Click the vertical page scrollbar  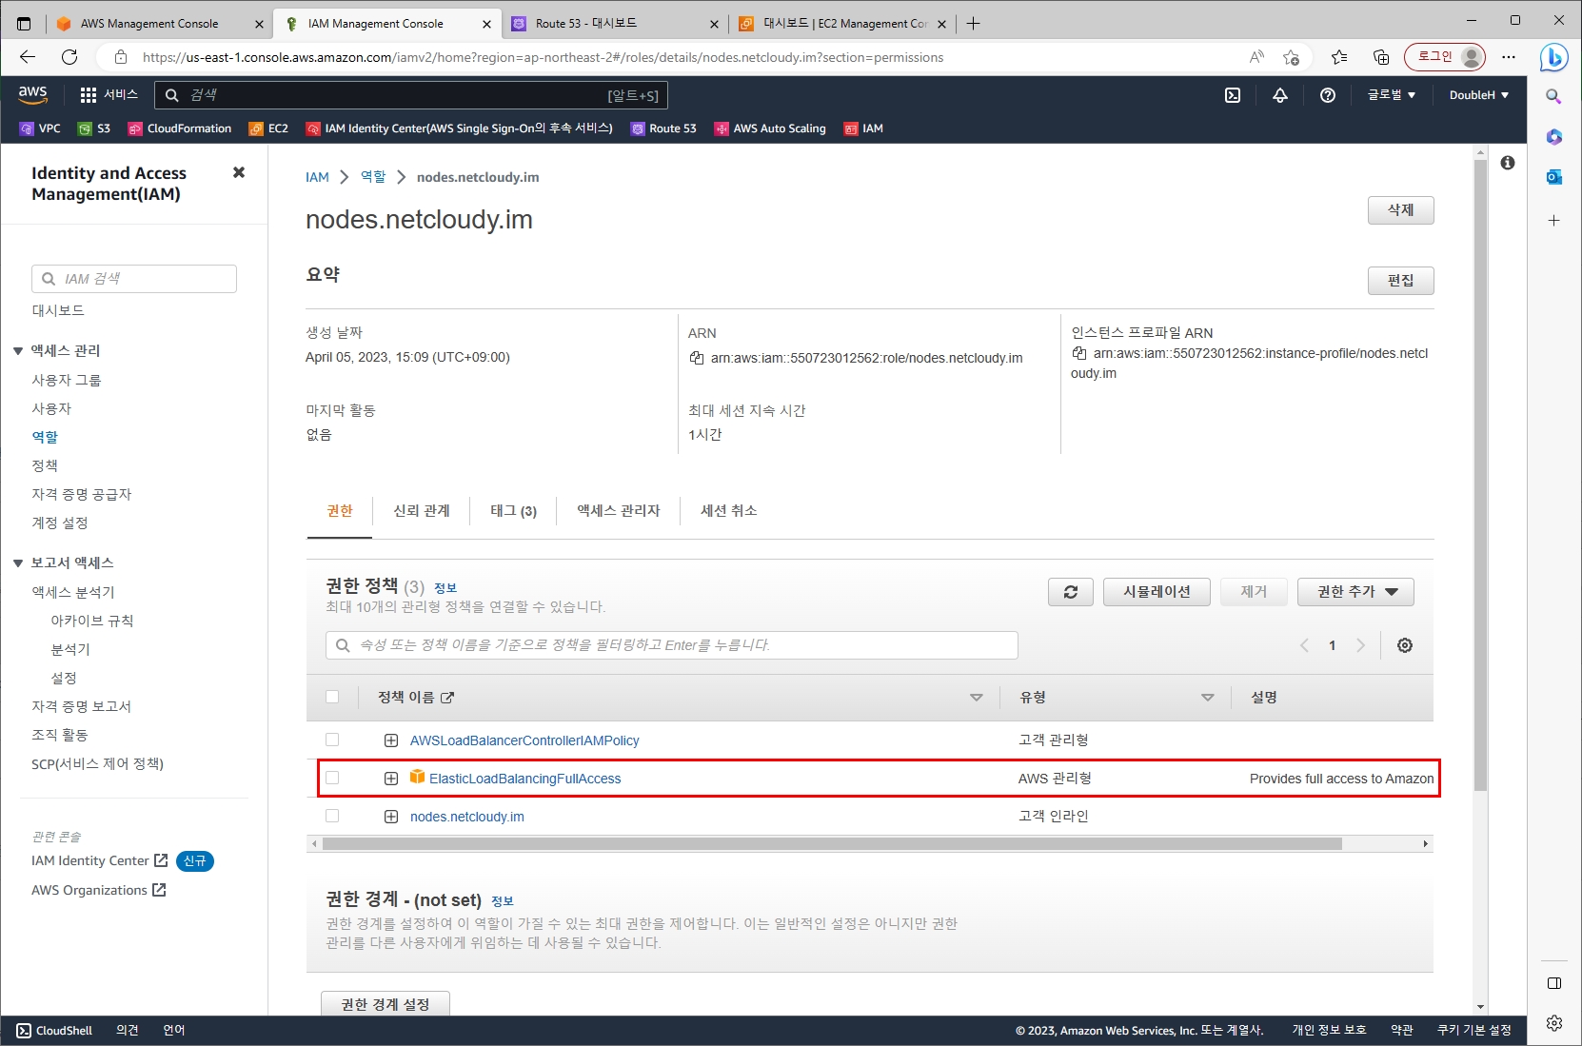pyautogui.click(x=1480, y=476)
